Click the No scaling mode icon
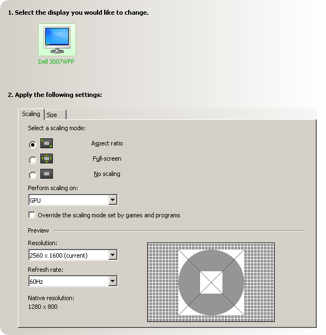Viewport: 326px width, 335px height. pos(46,174)
